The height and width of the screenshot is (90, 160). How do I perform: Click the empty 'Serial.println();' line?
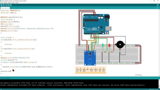point(9,31)
